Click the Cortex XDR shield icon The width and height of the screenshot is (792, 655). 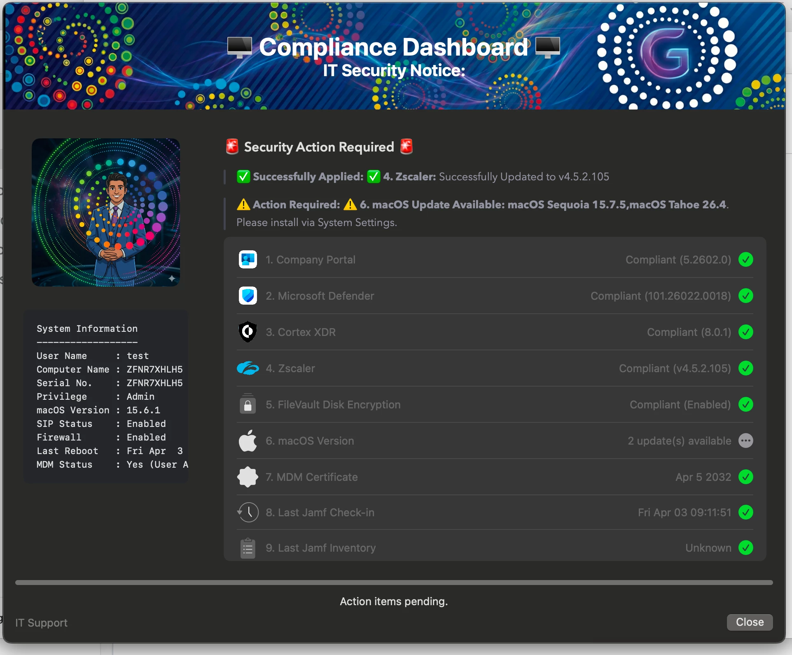(248, 332)
